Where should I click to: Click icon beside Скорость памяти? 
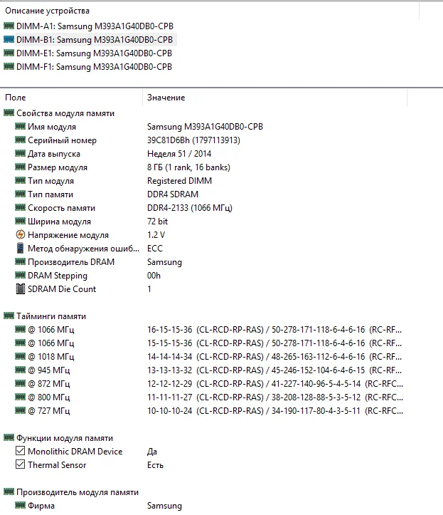tap(20, 207)
